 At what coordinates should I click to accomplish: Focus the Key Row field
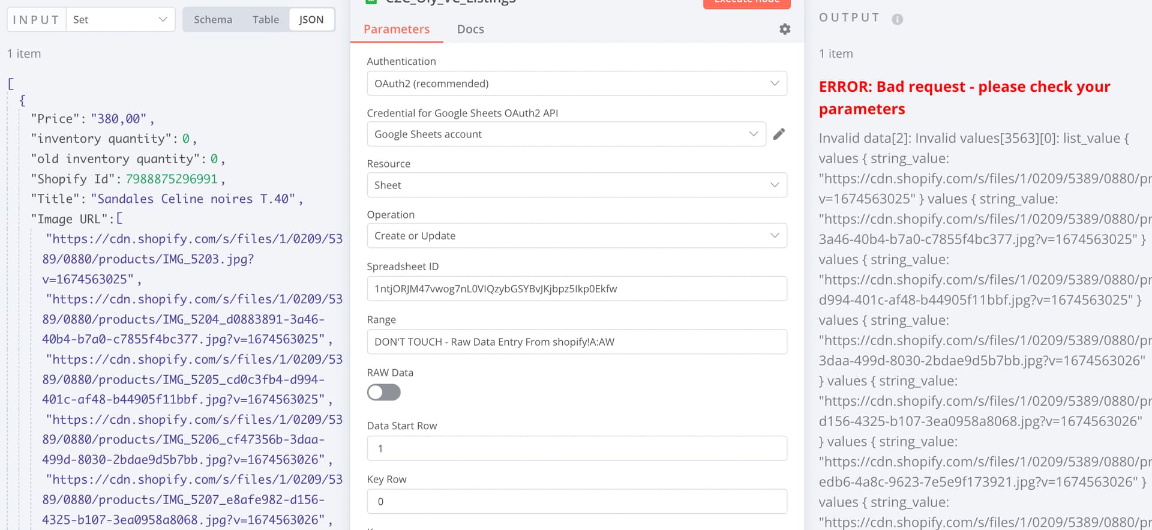click(576, 502)
